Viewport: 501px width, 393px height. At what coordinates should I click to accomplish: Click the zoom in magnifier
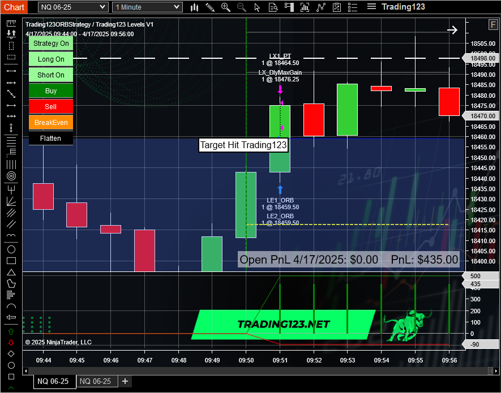(x=225, y=7)
